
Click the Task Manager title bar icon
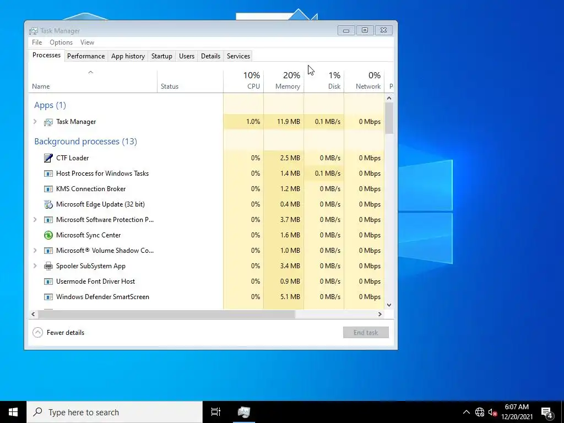[34, 31]
